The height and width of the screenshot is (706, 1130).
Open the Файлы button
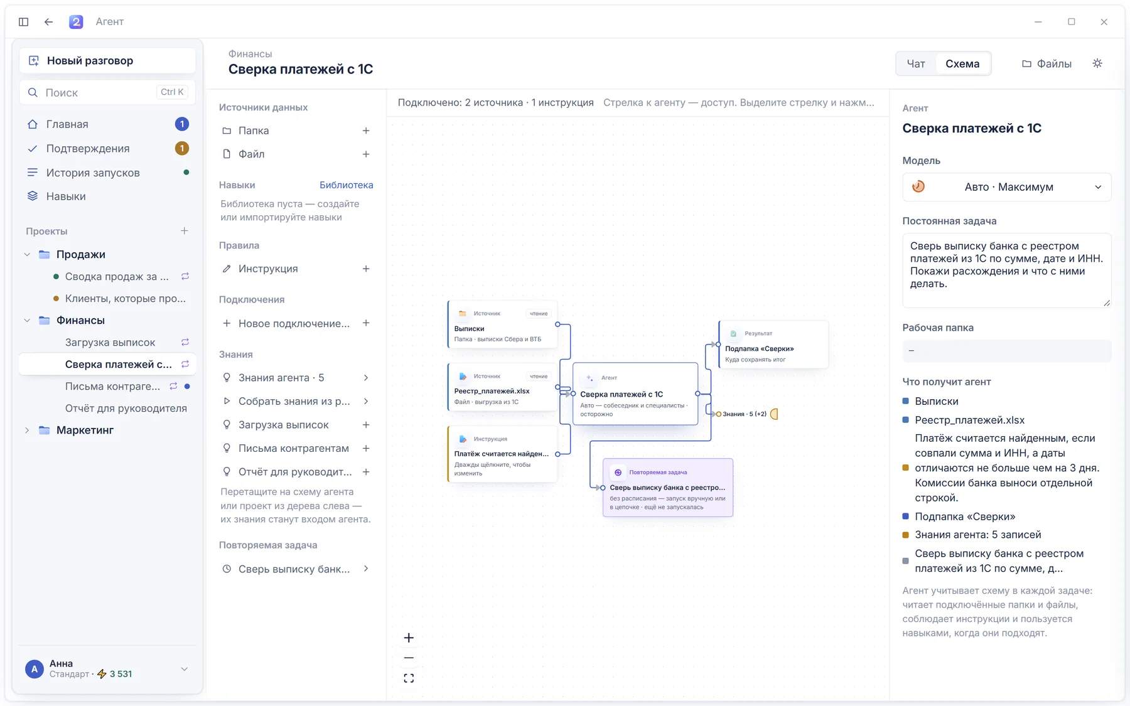(1047, 63)
